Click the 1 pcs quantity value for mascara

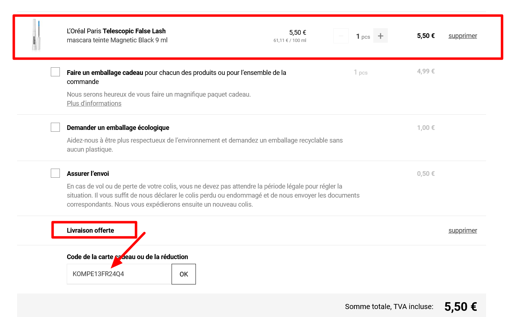point(363,37)
